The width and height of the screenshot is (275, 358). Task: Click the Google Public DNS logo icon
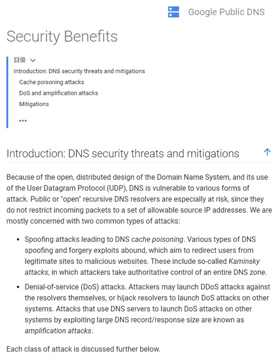coord(174,12)
